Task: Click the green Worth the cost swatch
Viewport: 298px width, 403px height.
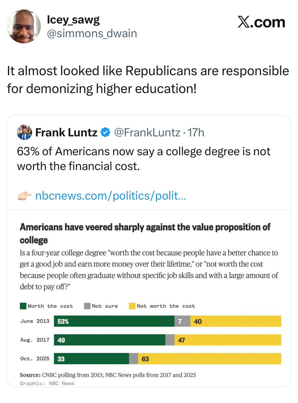Action: (23, 306)
